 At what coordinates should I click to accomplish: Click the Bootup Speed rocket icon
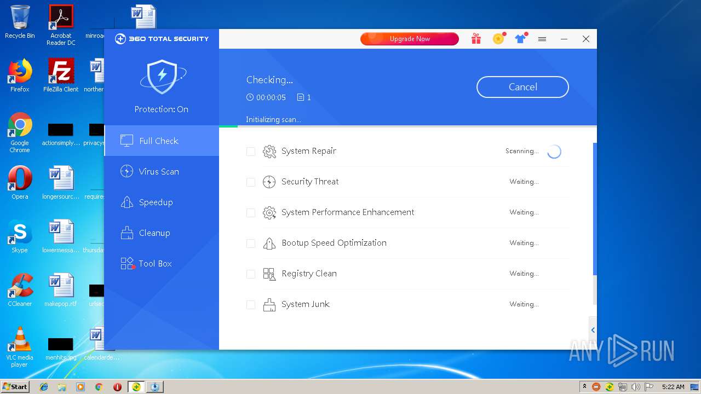pyautogui.click(x=269, y=244)
